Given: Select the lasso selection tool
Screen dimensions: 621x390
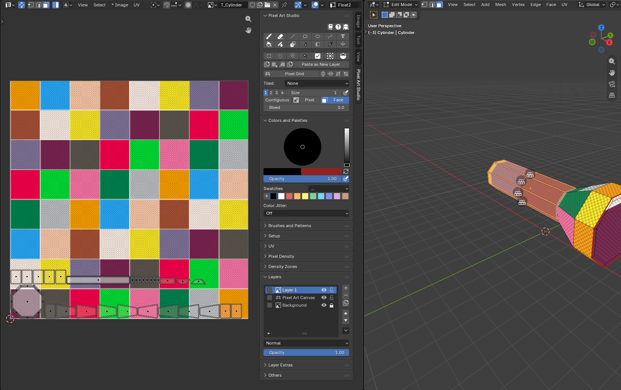Looking at the screenshot, I should pos(293,56).
